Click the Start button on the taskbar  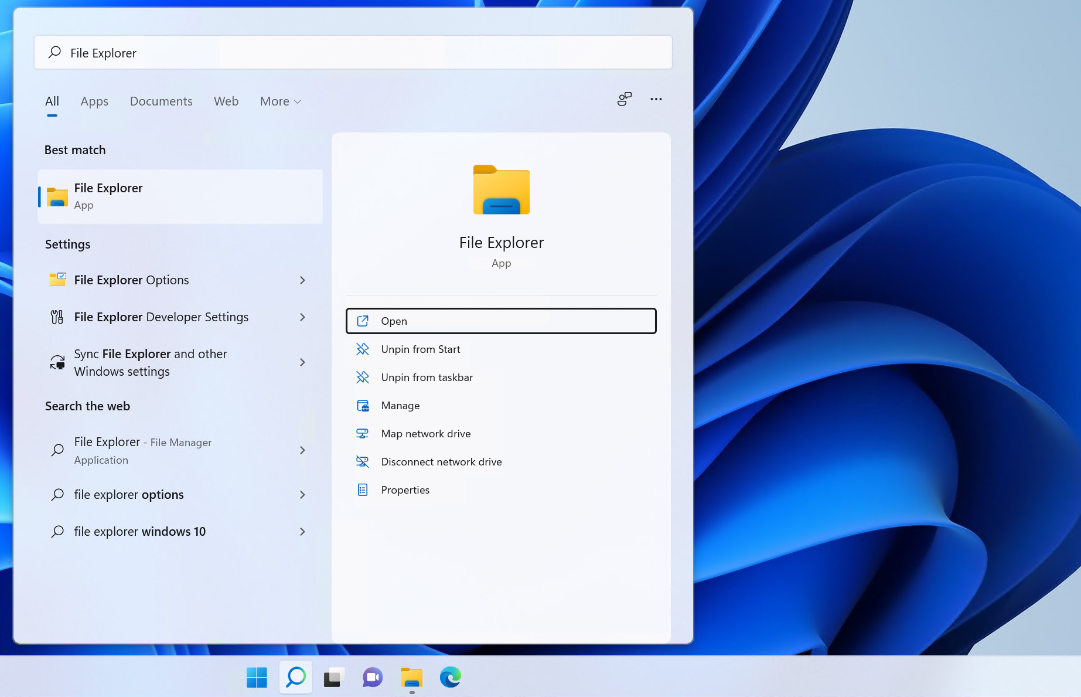tap(256, 677)
